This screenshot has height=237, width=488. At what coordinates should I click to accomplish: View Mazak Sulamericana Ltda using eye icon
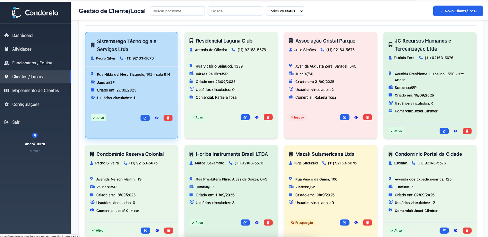(x=356, y=223)
